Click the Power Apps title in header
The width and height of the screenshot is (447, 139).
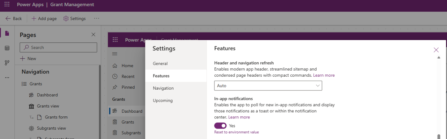[30, 5]
